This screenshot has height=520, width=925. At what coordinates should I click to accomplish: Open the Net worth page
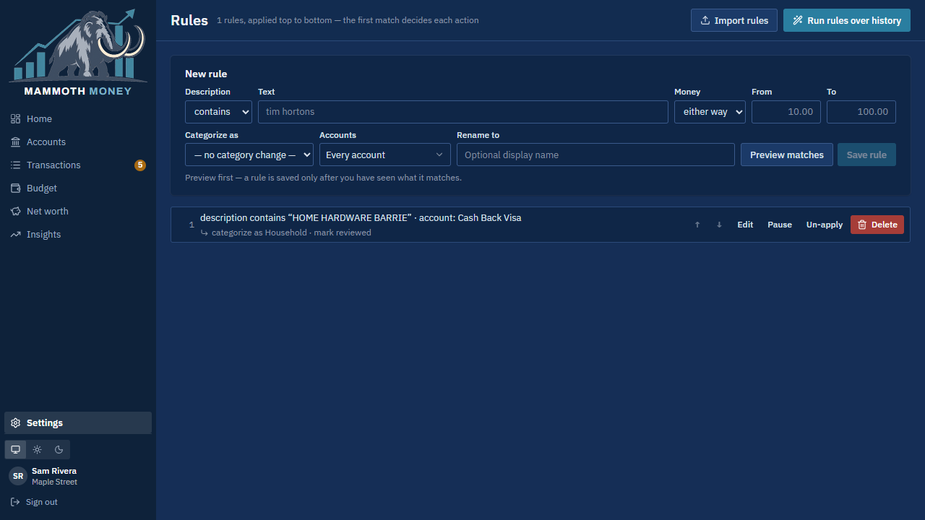(x=78, y=211)
